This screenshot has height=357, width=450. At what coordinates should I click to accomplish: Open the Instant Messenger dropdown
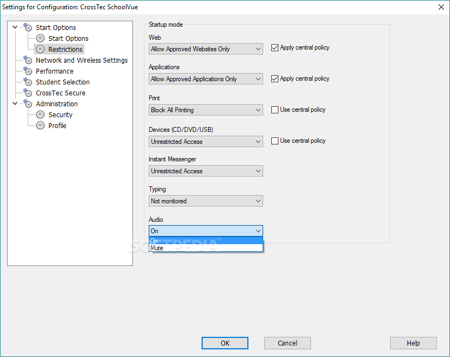tap(206, 171)
